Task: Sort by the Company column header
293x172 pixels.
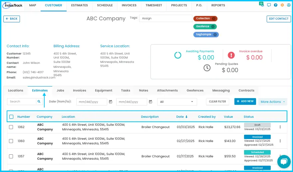Action: (x=45, y=117)
